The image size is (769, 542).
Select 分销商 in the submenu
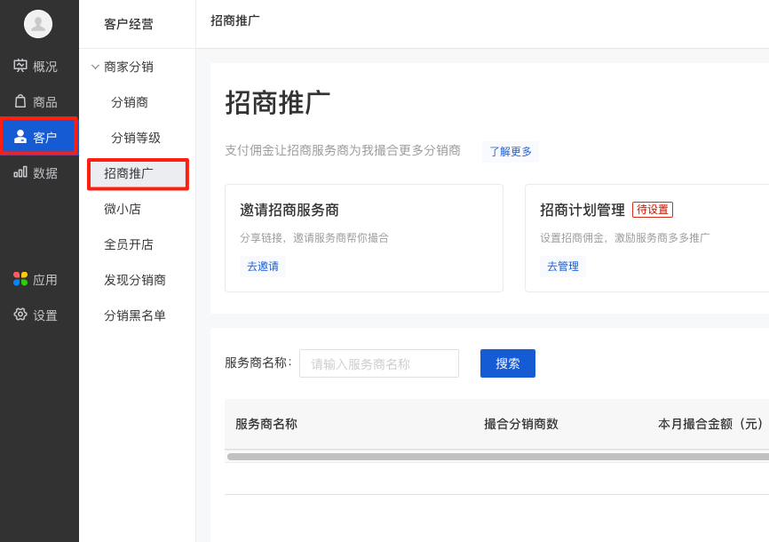coord(130,102)
